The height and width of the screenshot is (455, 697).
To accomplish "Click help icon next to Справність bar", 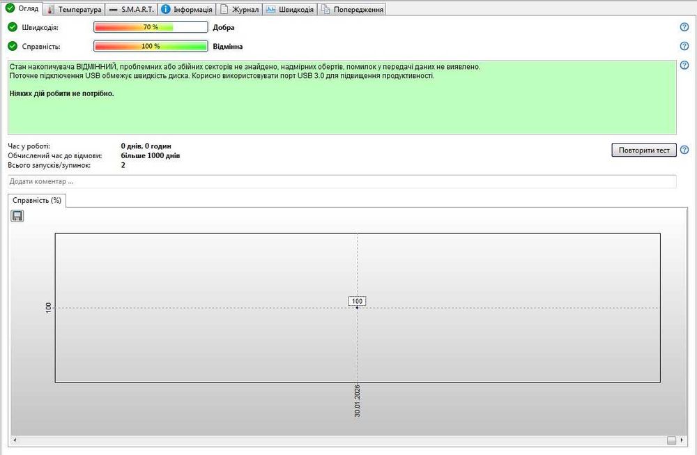I will (x=684, y=46).
